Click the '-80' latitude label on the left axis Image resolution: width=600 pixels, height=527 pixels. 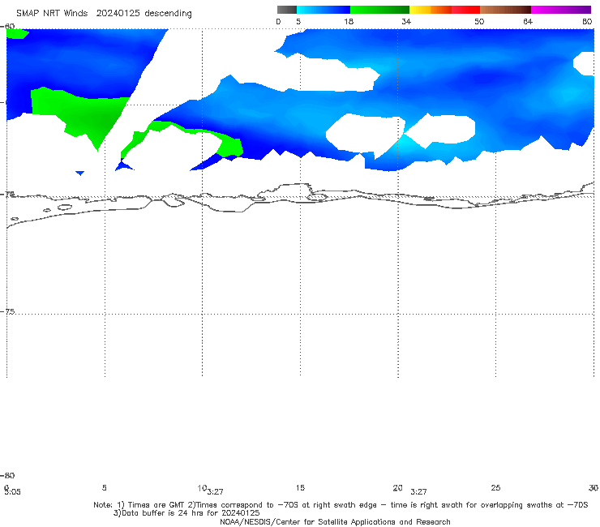click(x=7, y=475)
